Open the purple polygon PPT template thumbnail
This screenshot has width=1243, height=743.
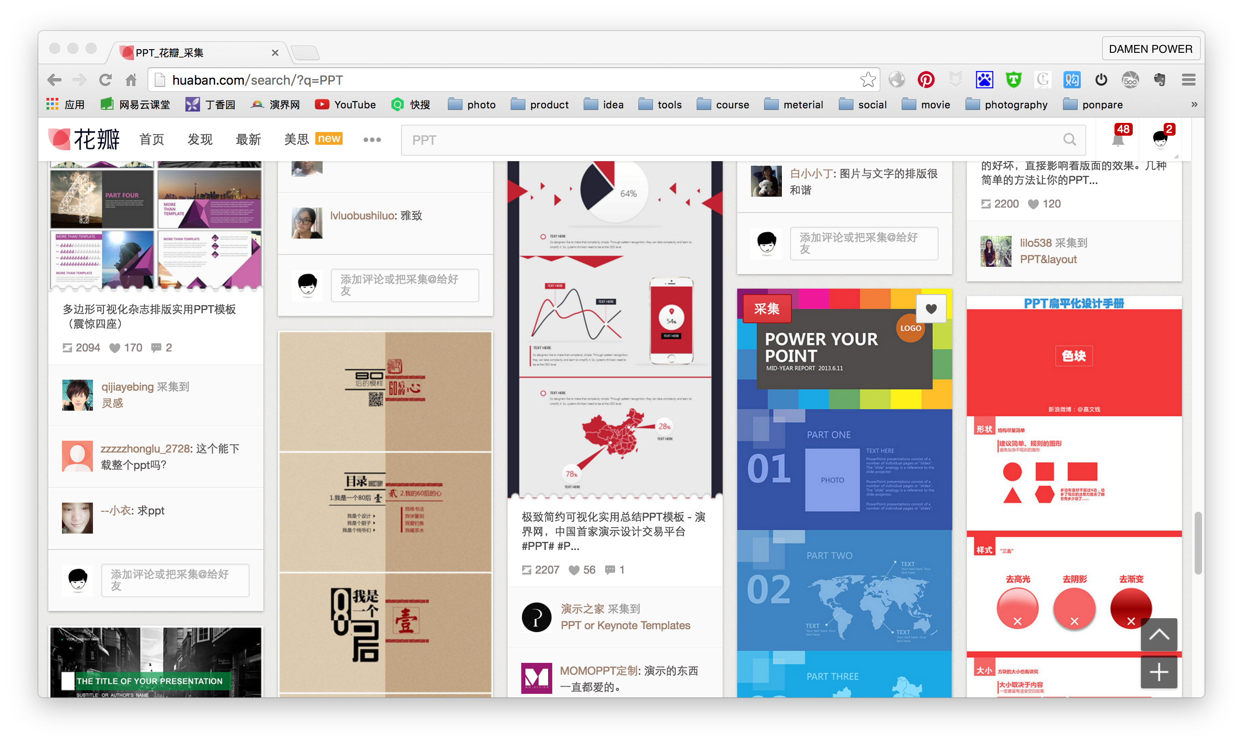tap(156, 225)
